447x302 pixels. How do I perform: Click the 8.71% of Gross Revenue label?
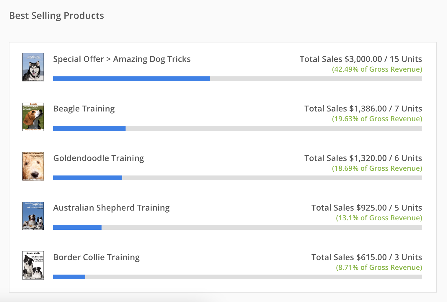pos(379,267)
